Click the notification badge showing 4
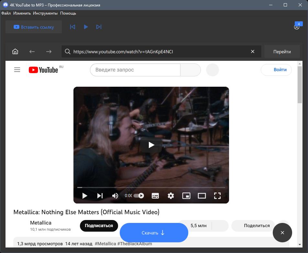 pyautogui.click(x=299, y=24)
